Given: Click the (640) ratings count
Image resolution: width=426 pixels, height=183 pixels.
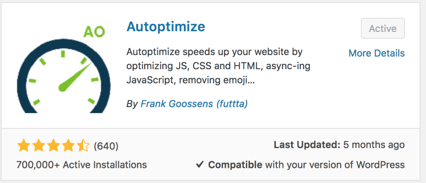Looking at the screenshot, I should [106, 146].
